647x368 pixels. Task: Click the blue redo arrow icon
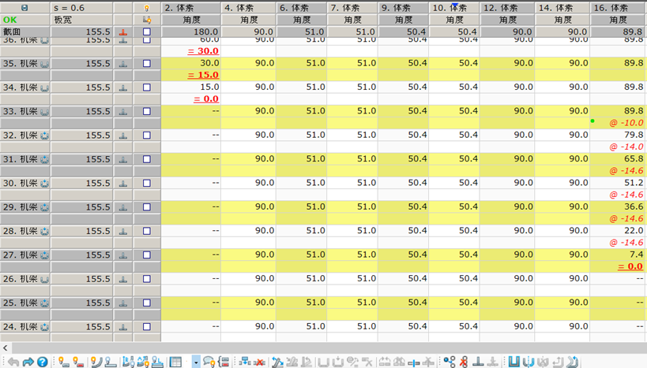click(28, 362)
